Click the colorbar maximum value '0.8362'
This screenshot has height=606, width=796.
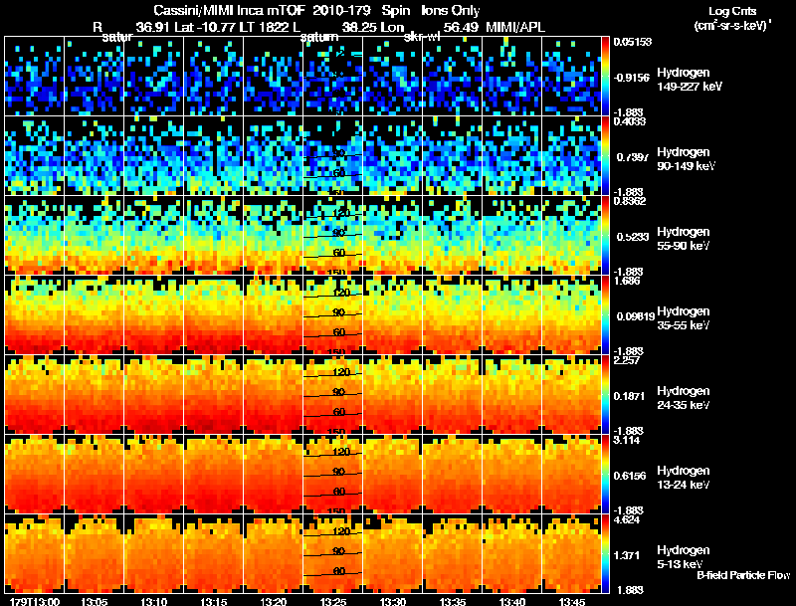click(x=630, y=201)
